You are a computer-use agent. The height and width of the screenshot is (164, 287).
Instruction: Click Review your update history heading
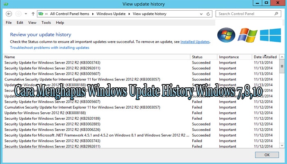pos(41,34)
